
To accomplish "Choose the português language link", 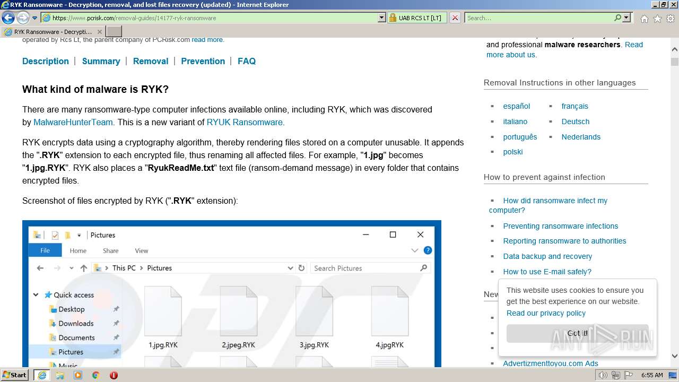I will point(520,137).
